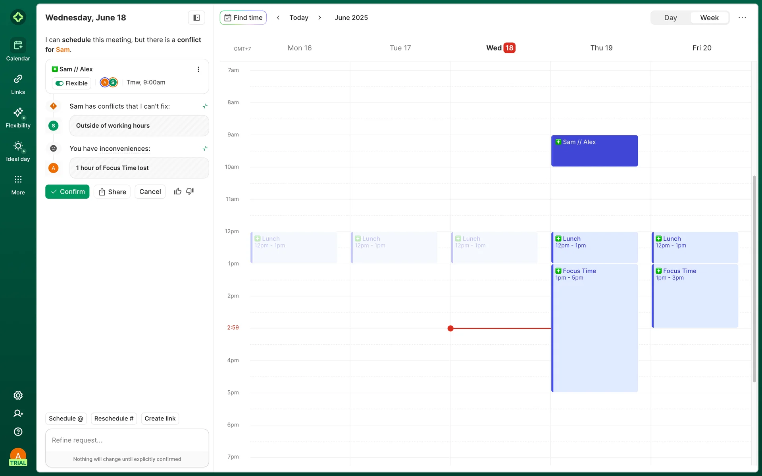762x476 pixels.
Task: Open the Sam // Alex card options menu
Action: (x=198, y=69)
